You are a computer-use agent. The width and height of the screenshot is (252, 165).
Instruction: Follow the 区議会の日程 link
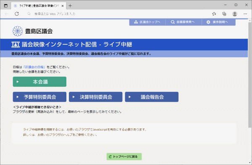point(34,67)
